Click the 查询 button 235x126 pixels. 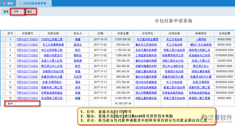point(5,12)
